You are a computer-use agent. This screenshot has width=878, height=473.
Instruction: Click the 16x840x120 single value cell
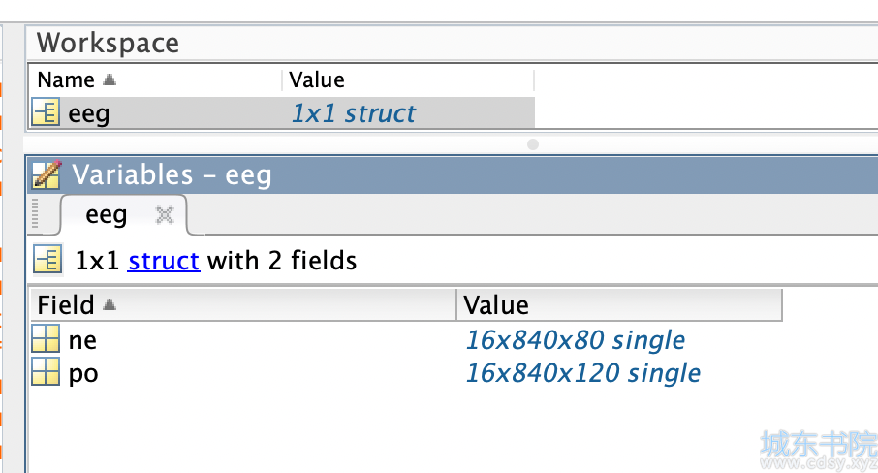point(582,373)
